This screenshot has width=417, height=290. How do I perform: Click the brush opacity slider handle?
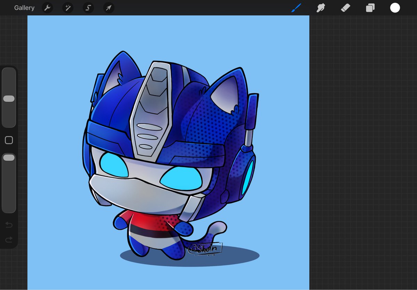click(x=9, y=158)
